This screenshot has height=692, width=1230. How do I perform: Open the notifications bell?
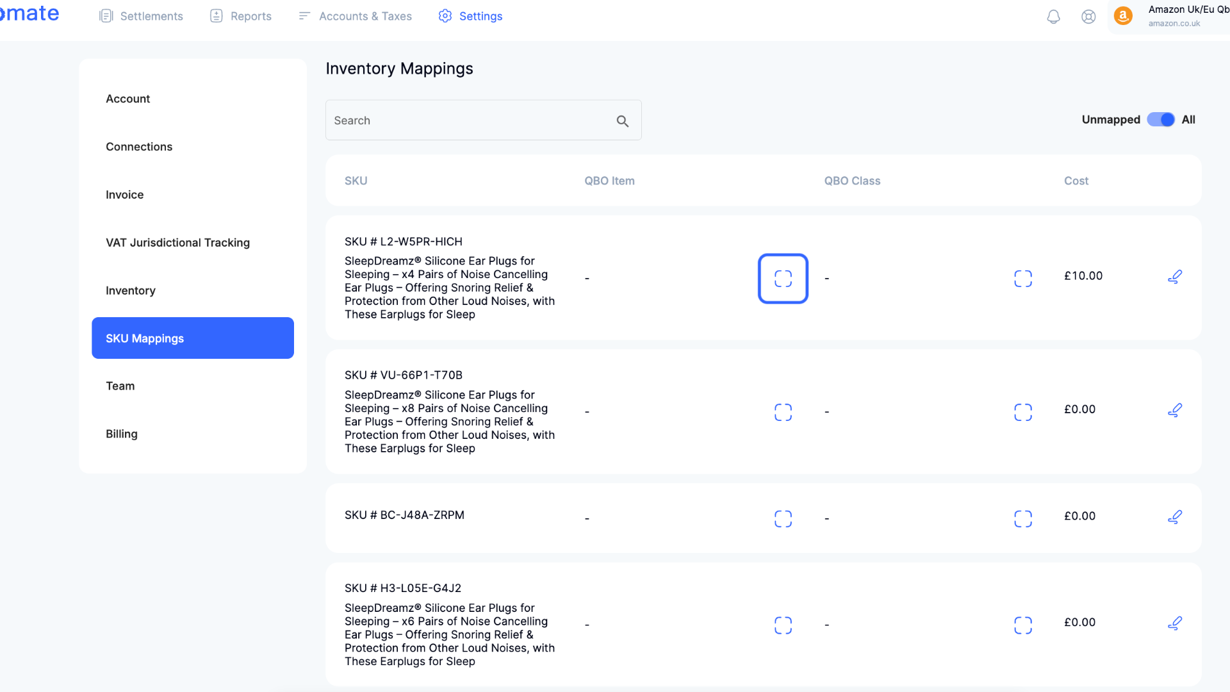(x=1053, y=17)
